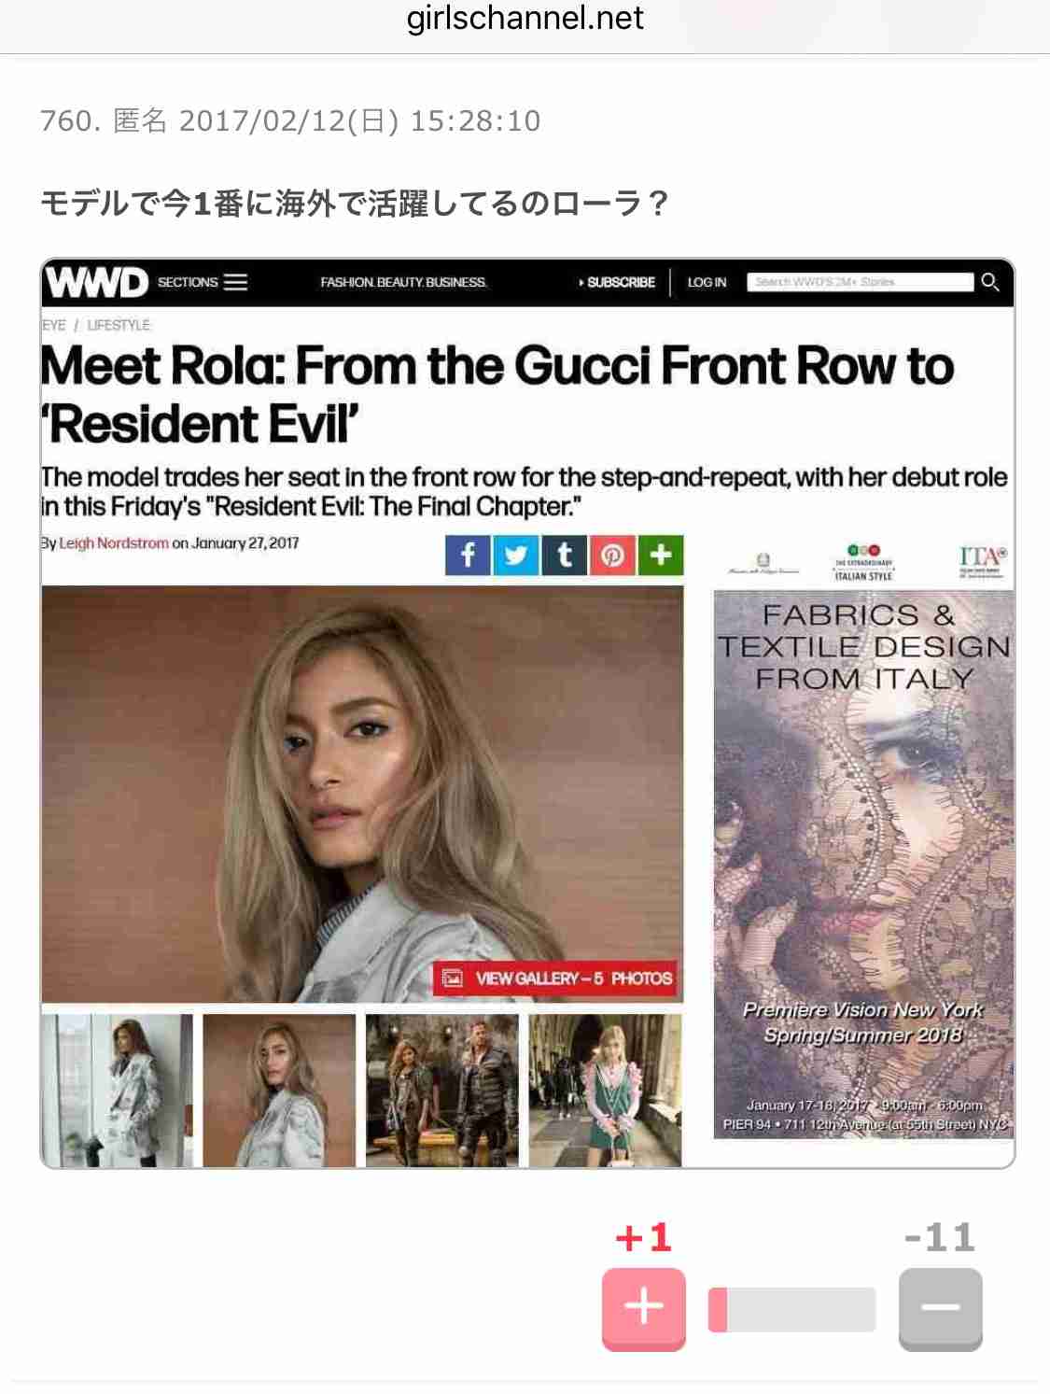This screenshot has width=1050, height=1394.
Task: Click the WWD logo
Action: 97,282
